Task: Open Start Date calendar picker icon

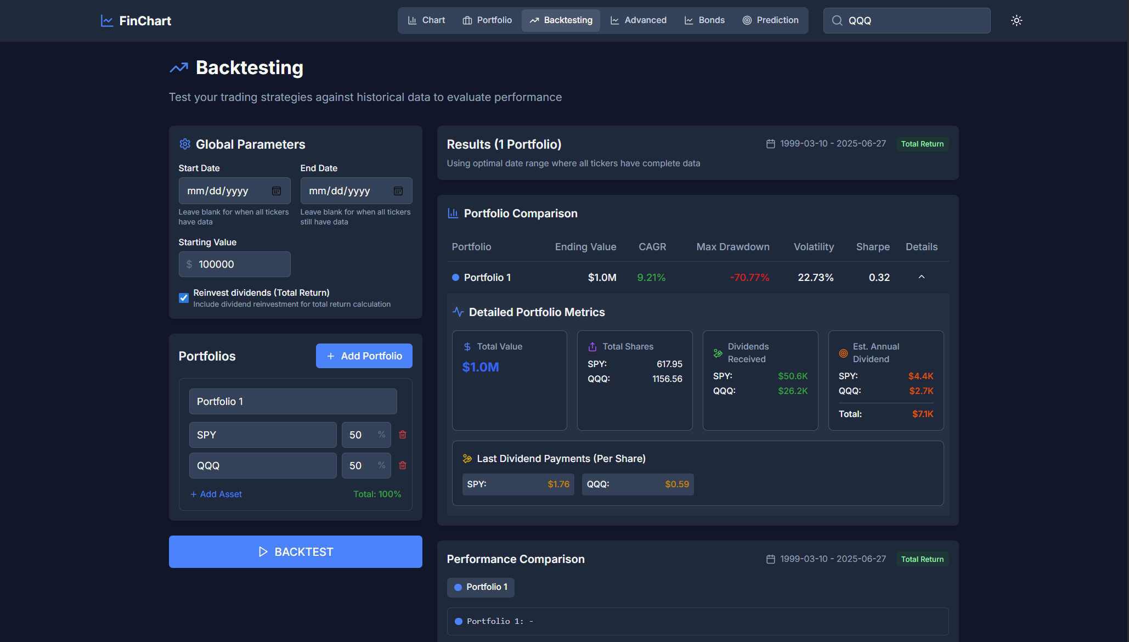Action: [x=276, y=191]
